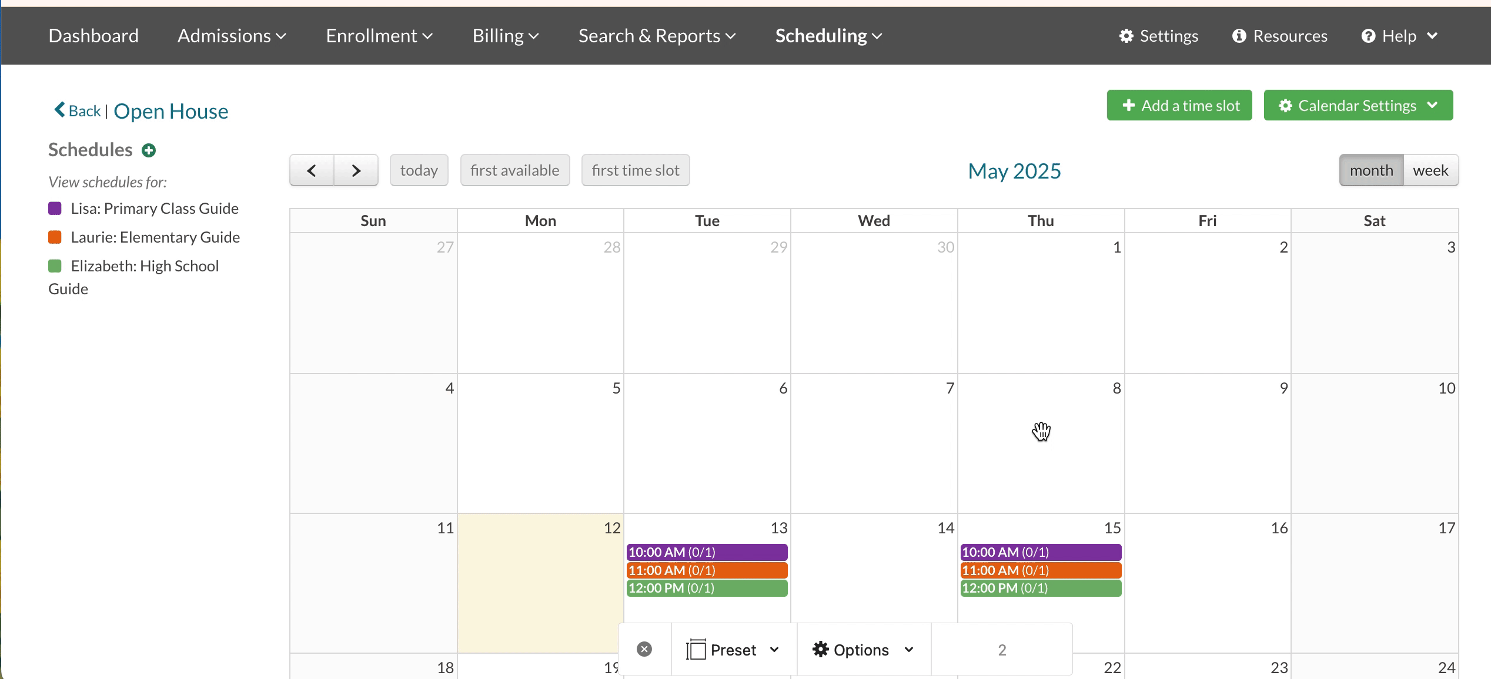Toggle Elizabeth: High School Guide schedule
The image size is (1491, 679).
[x=145, y=266]
